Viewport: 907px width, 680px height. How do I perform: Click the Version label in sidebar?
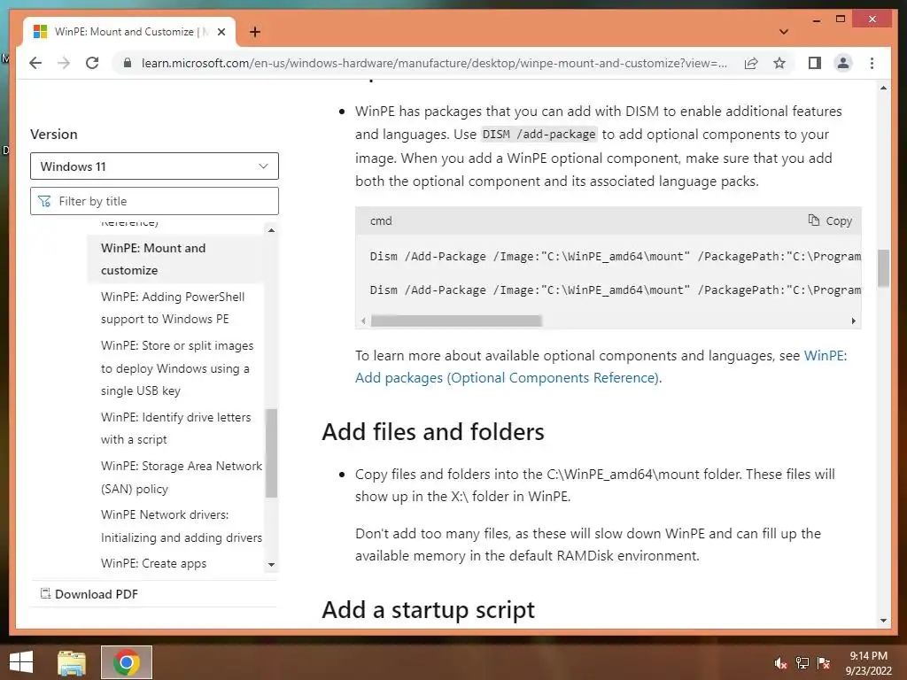pos(54,135)
